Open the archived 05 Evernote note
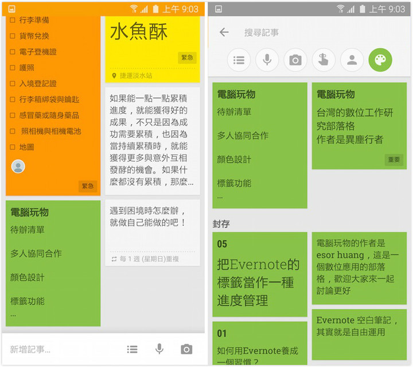413x367 pixels. [x=259, y=275]
